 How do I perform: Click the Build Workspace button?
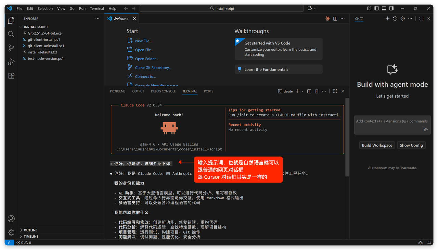point(377,145)
